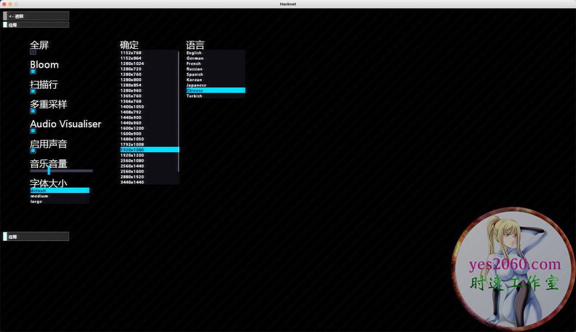Click the resolution list scrollbar

179,109
